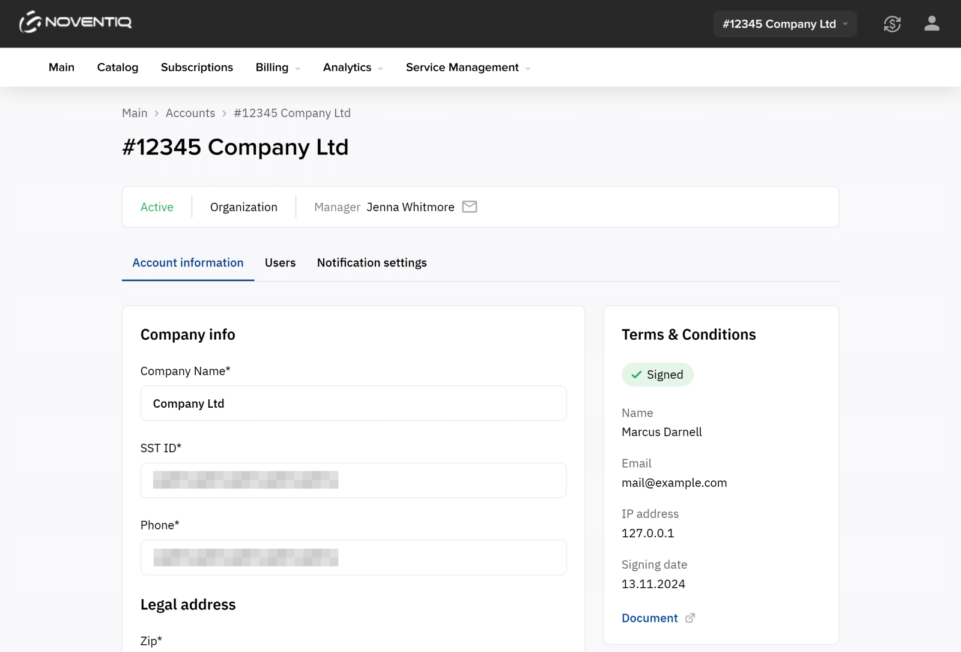Open the Catalog menu item
Image resolution: width=961 pixels, height=652 pixels.
(x=118, y=68)
